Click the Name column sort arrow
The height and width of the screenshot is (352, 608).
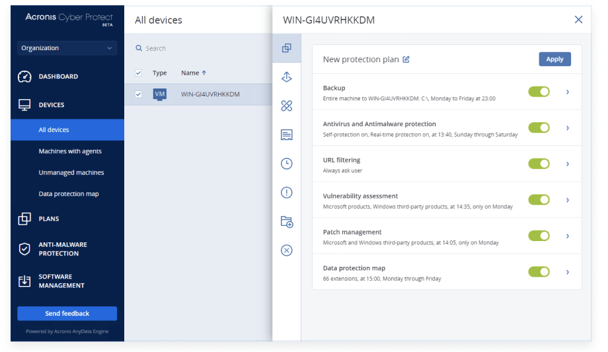click(x=204, y=73)
